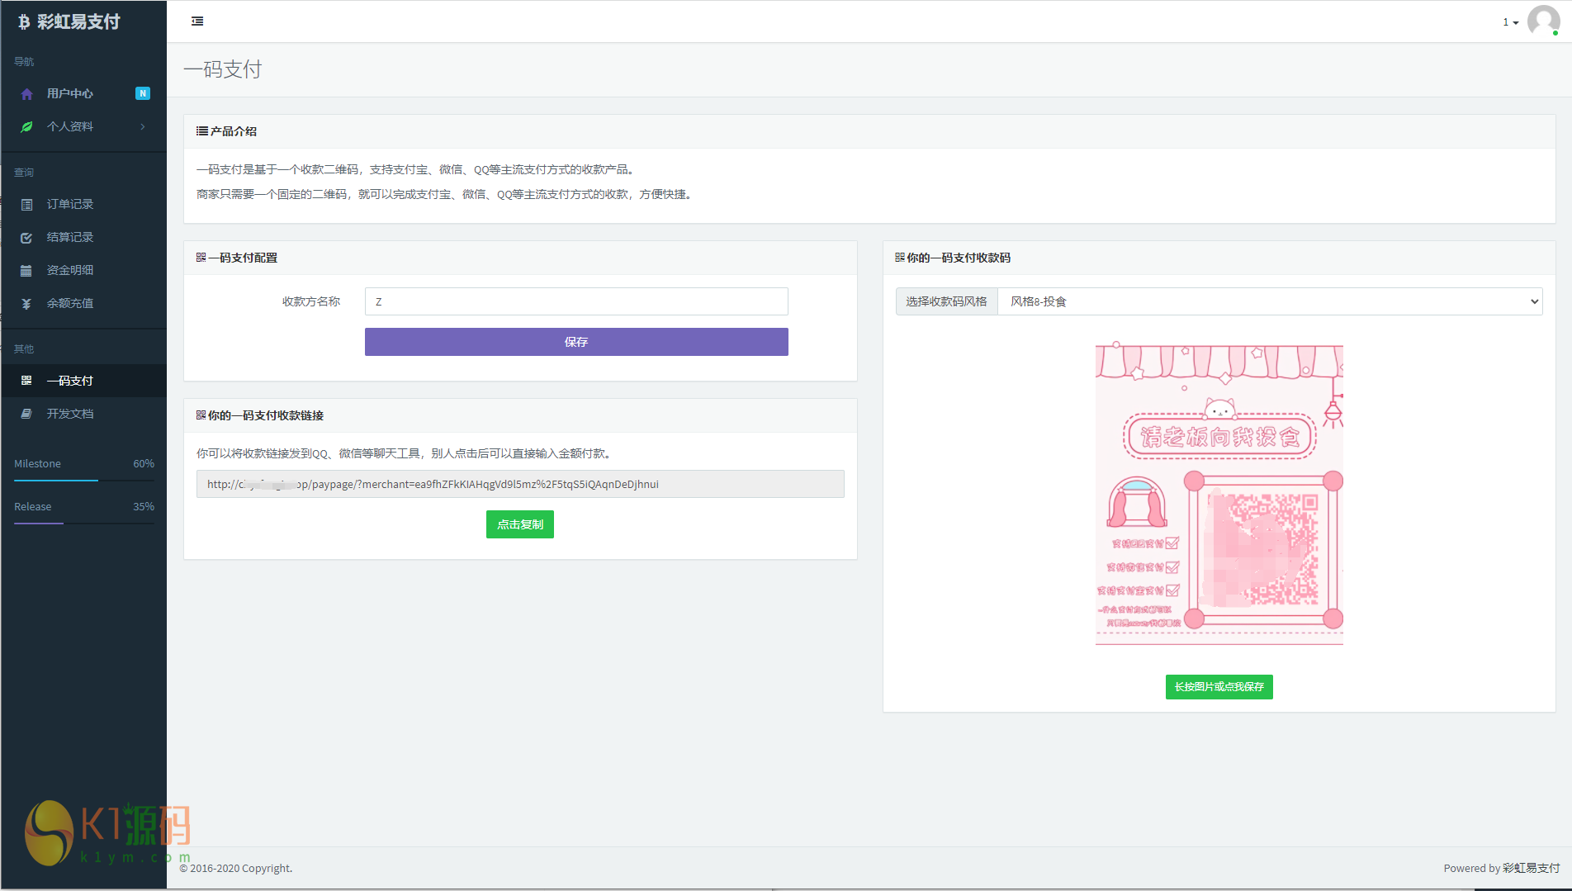Open 订单记录 in the sidebar
The image size is (1572, 891).
(83, 204)
